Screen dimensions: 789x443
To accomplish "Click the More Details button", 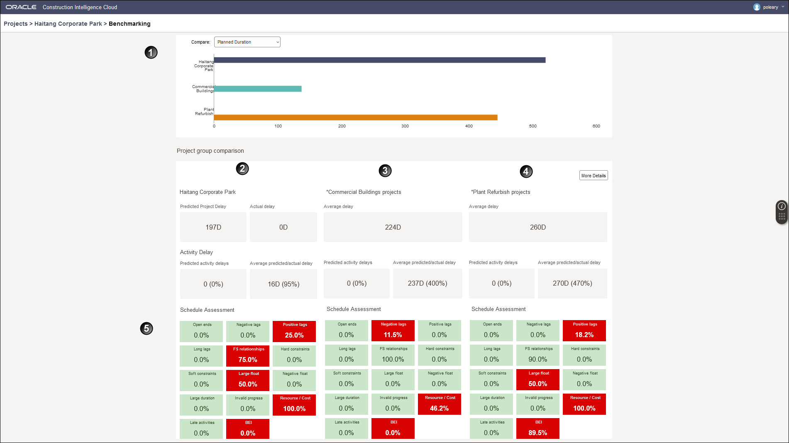I will [594, 176].
